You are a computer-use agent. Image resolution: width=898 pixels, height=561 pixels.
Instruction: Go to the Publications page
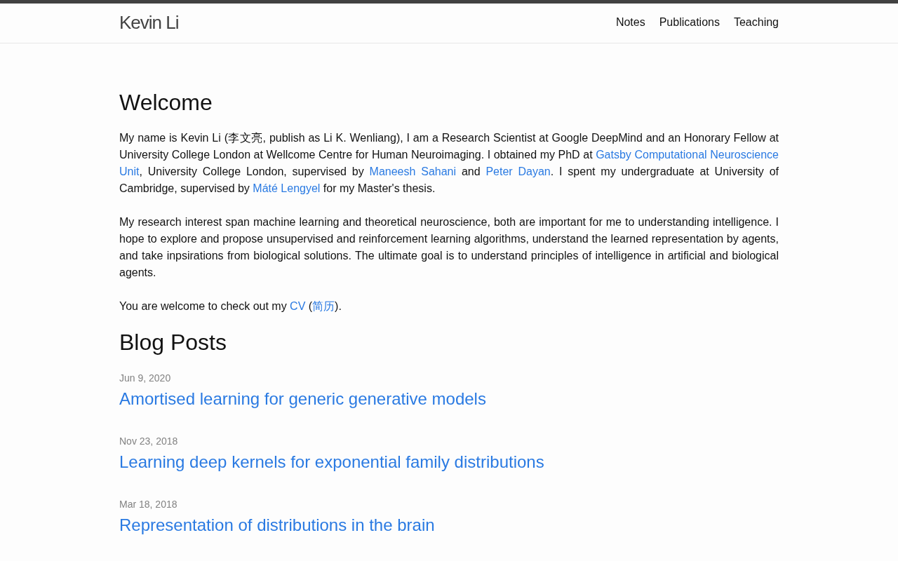(x=689, y=22)
